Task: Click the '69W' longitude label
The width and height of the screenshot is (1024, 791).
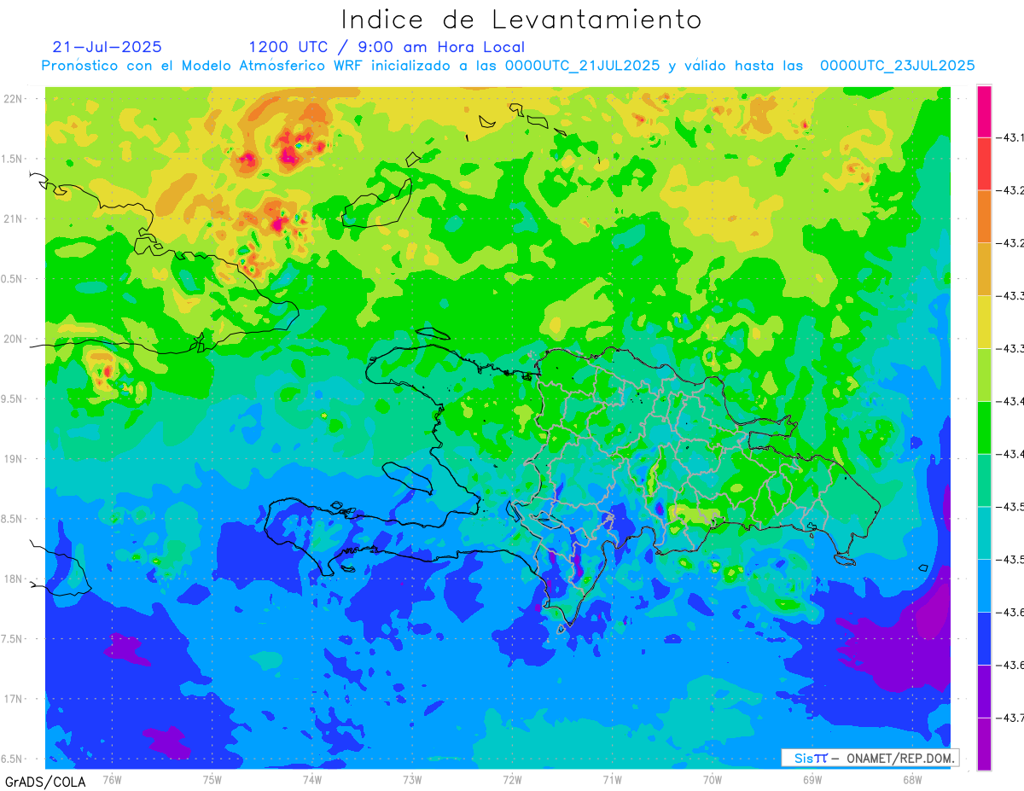Action: (812, 780)
